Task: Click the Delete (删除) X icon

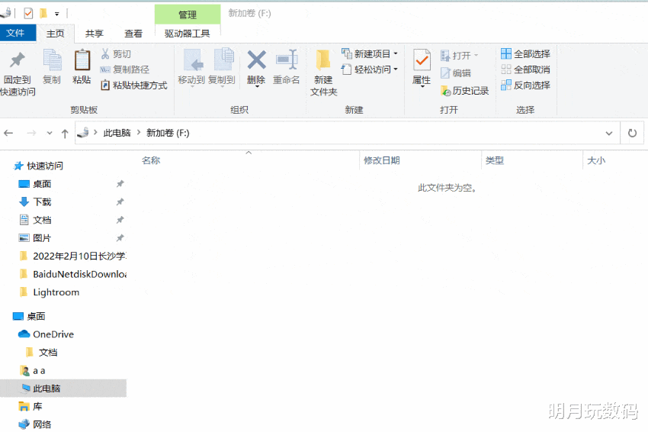Action: coord(256,60)
